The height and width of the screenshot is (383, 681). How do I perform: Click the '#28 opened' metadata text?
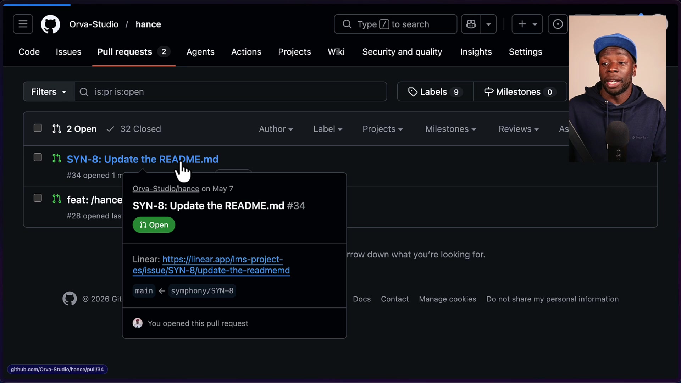pos(94,216)
